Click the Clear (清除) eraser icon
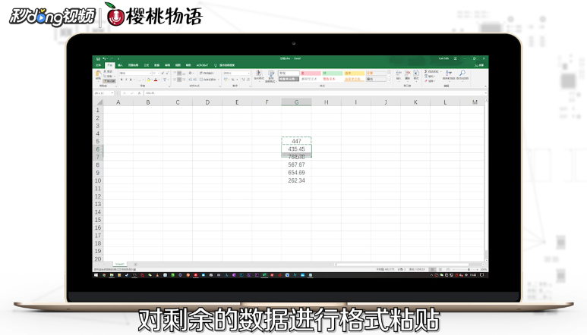The width and height of the screenshot is (587, 335). click(x=426, y=80)
